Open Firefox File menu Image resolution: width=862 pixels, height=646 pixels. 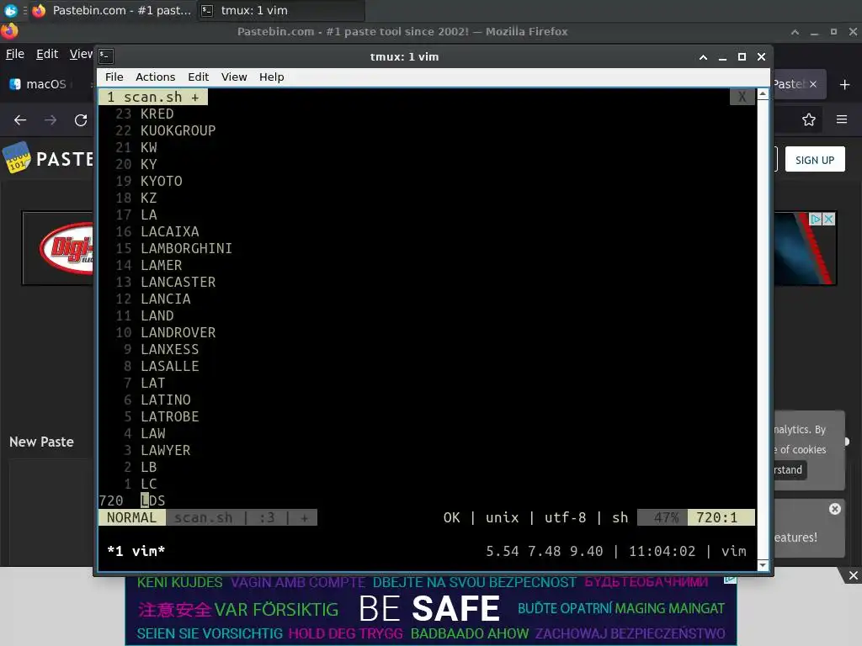point(15,54)
